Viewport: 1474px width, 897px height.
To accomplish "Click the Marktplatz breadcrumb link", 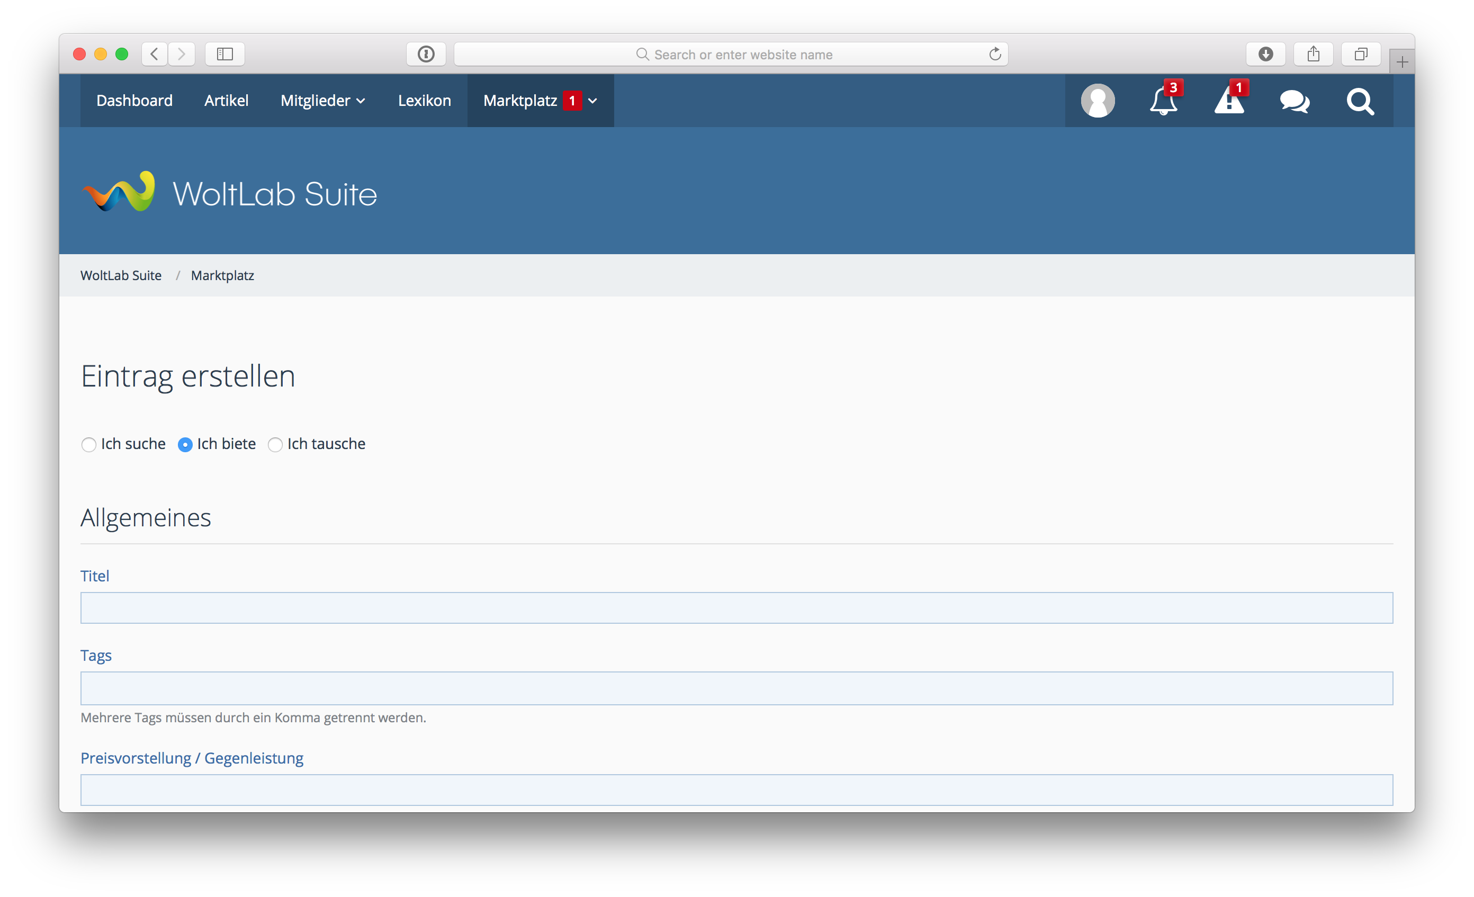I will tap(222, 275).
